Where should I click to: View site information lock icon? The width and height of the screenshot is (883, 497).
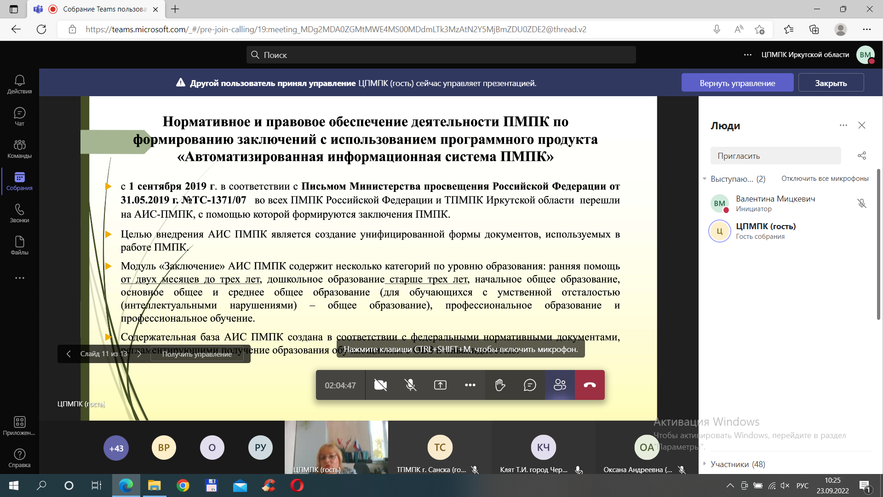(72, 29)
